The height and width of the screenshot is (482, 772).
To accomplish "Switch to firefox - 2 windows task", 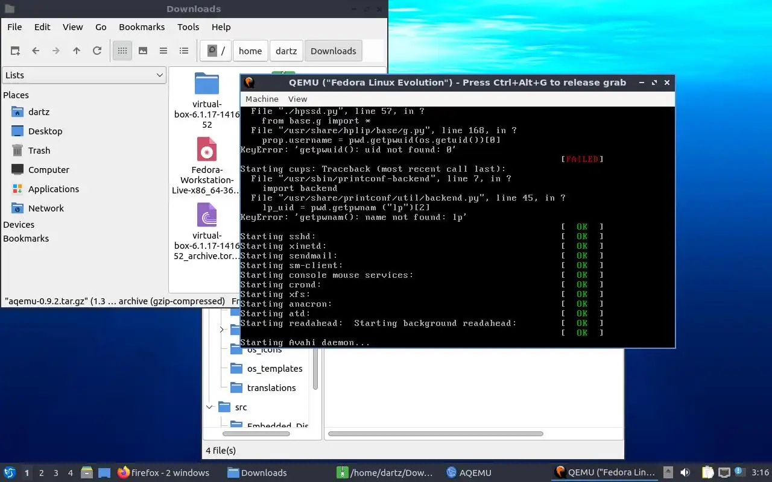I will [163, 473].
